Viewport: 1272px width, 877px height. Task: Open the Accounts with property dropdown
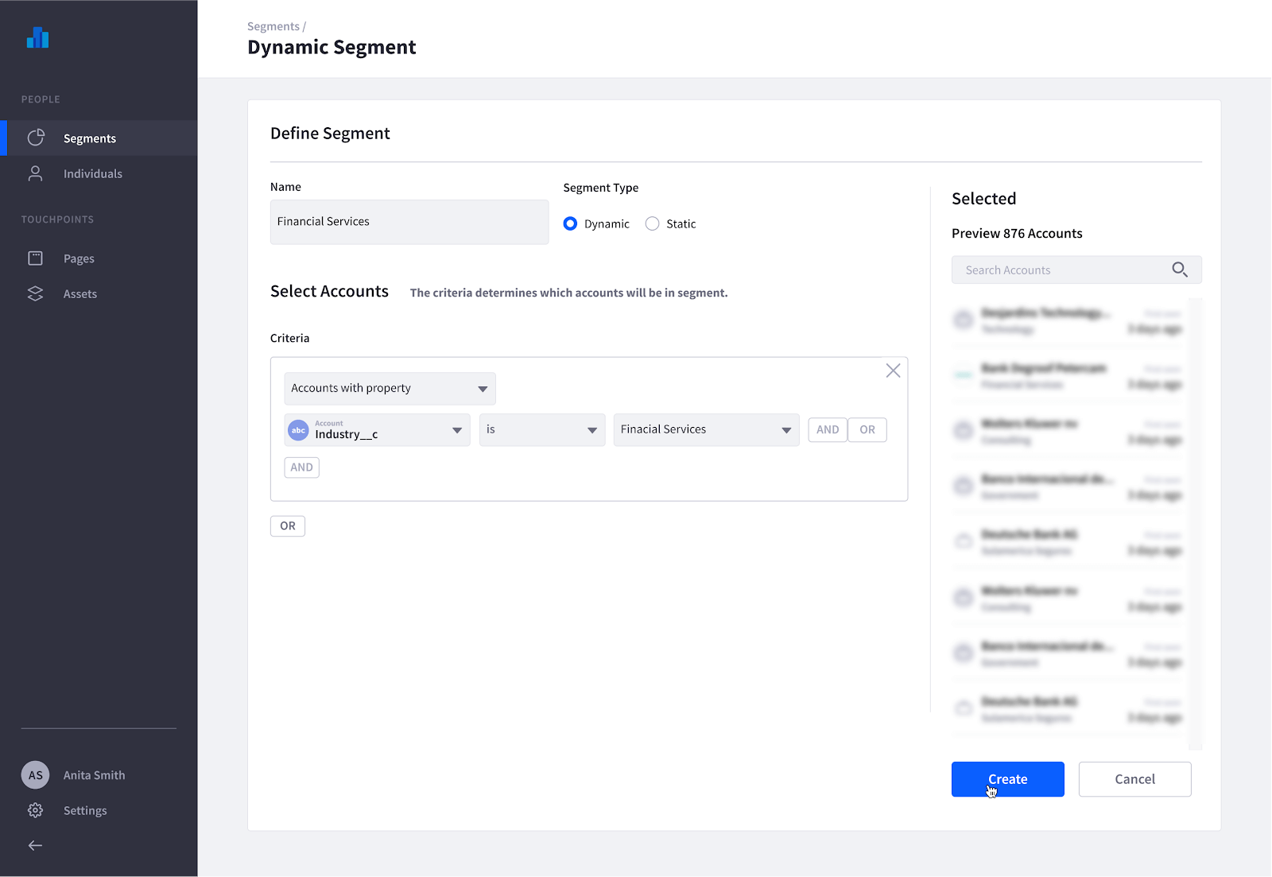[389, 388]
